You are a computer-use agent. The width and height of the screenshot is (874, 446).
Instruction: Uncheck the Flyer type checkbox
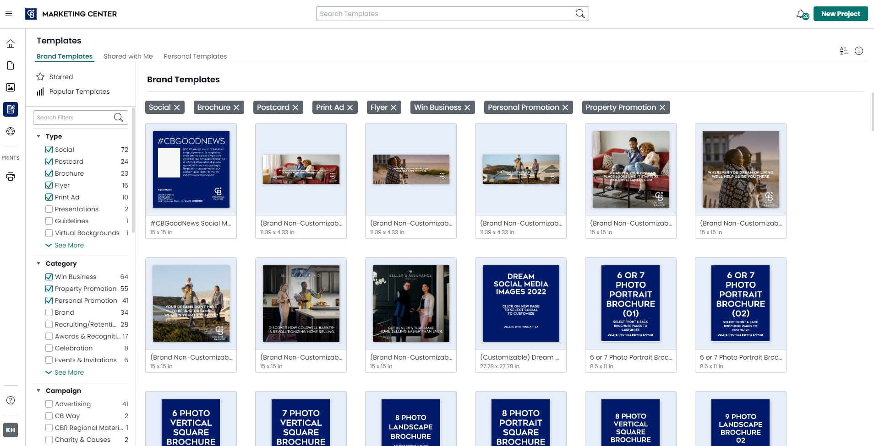click(x=49, y=185)
